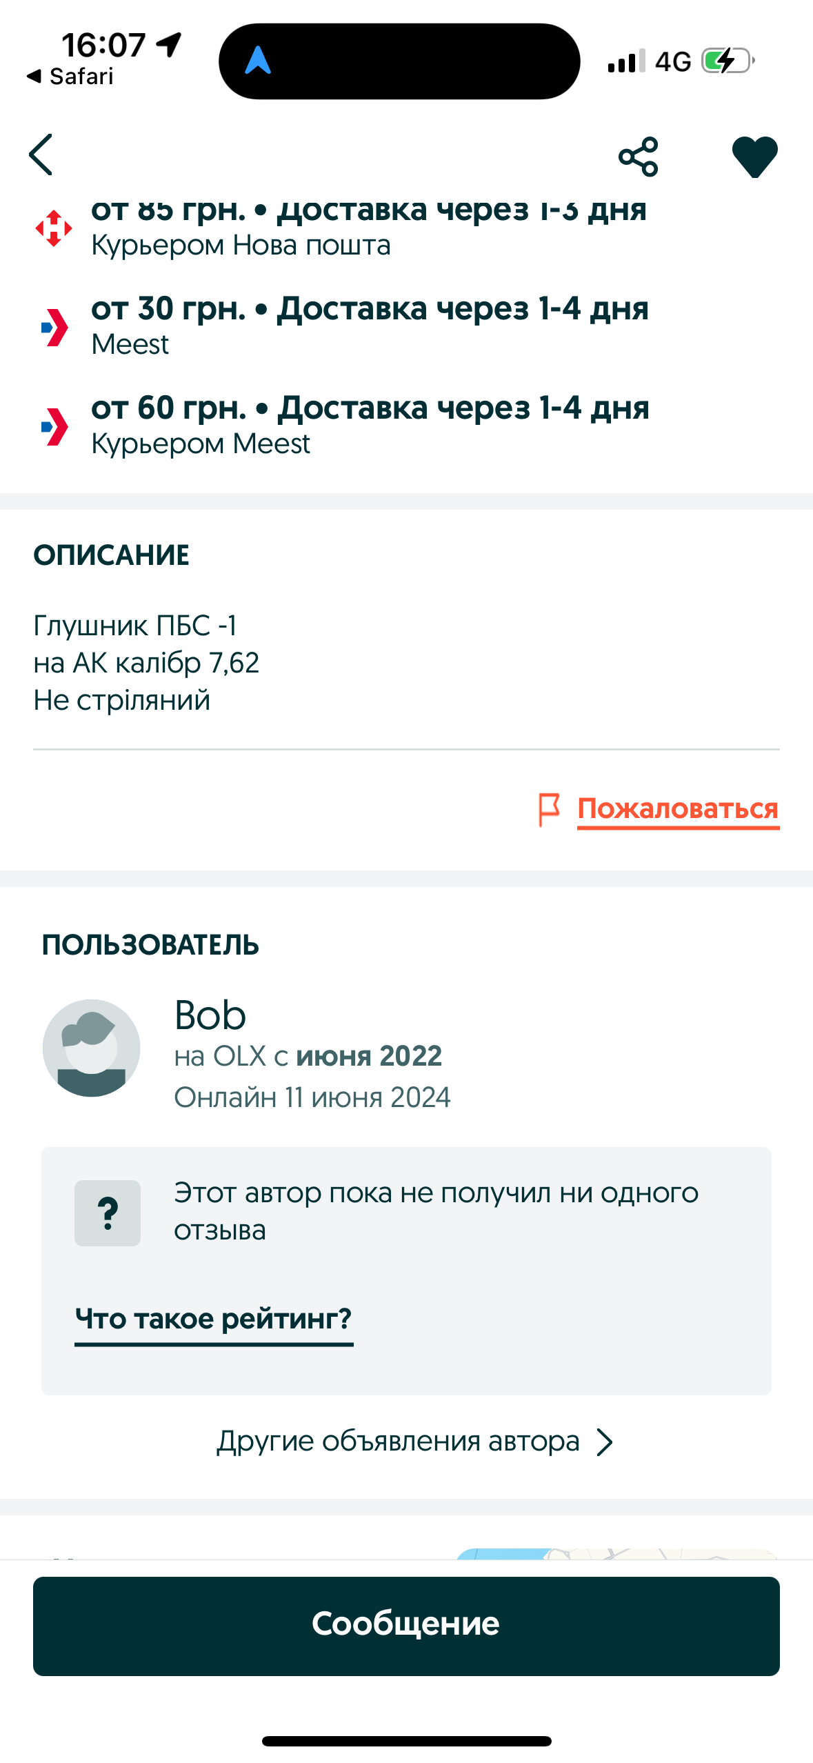813x1763 pixels.
Task: Tap the home indicator bar
Action: click(406, 1741)
